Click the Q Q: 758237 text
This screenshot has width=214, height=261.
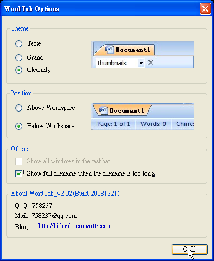(x=33, y=206)
